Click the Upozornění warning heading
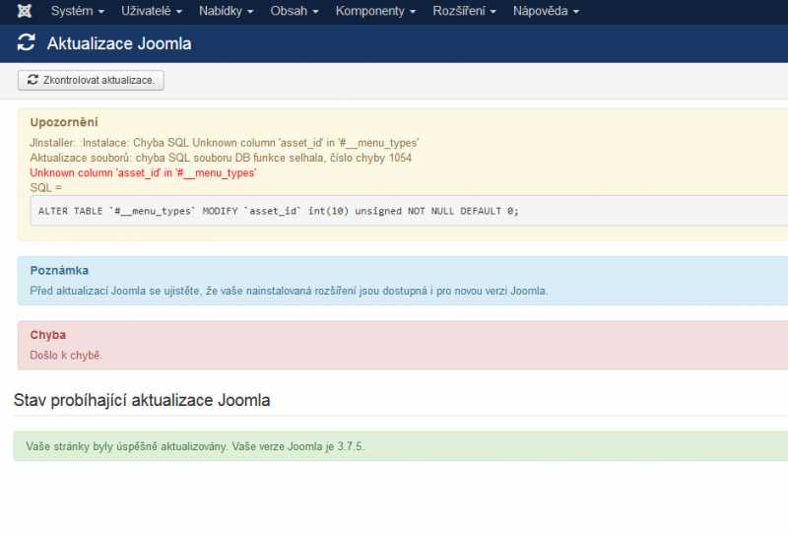This screenshot has height=534, width=788. 64,122
